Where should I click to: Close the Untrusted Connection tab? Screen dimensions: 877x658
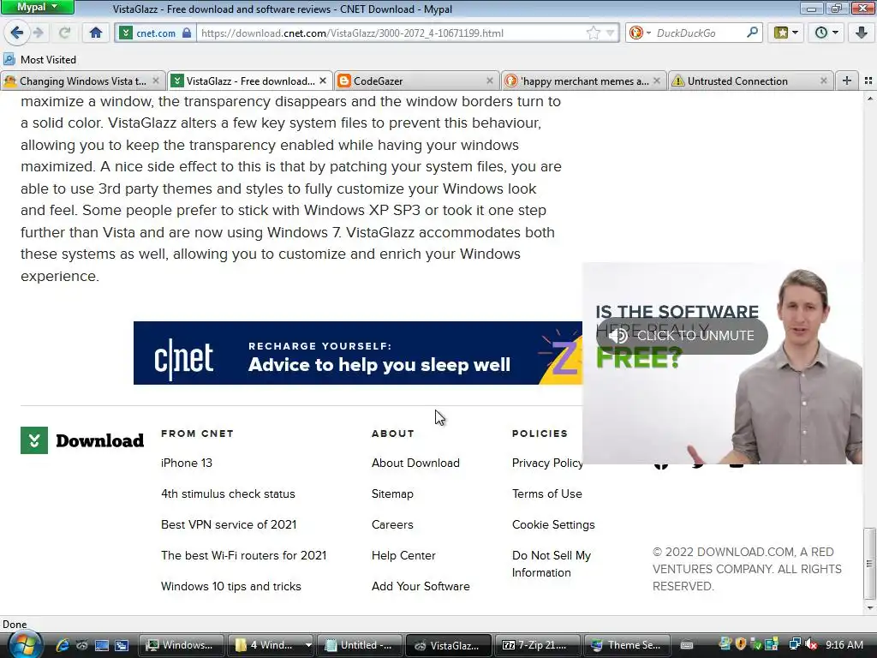[823, 81]
